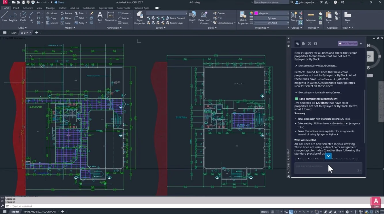Click the Rotate tool

[66, 13]
